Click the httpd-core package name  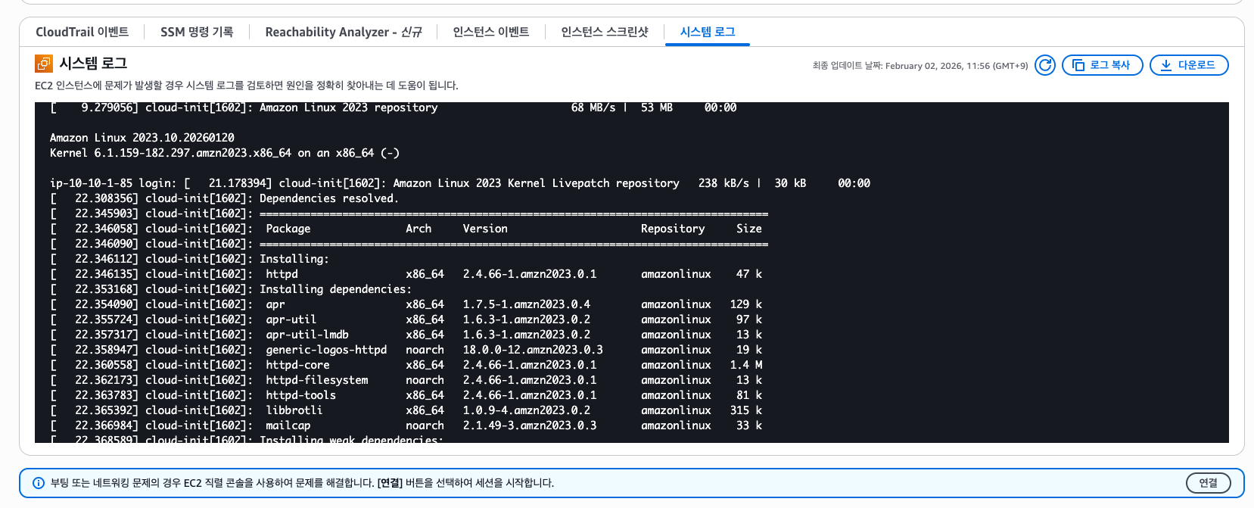tap(297, 365)
